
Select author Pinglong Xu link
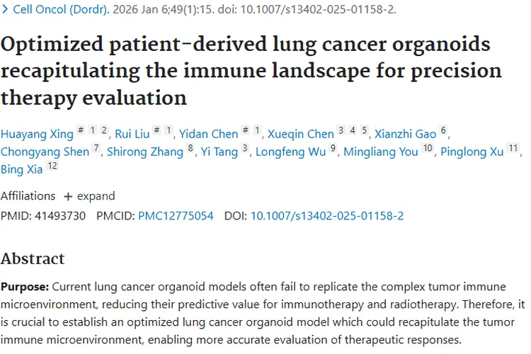pyautogui.click(x=472, y=152)
